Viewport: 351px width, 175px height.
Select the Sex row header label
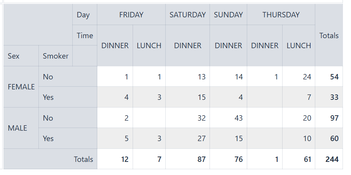point(13,56)
